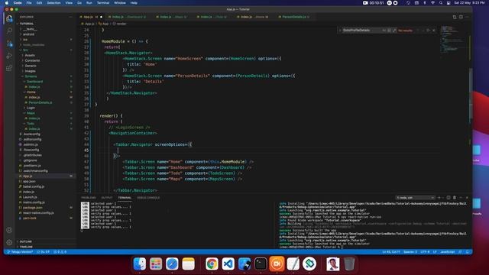Toggle Match Whole Word in find widget
The height and width of the screenshot is (275, 489).
[389, 31]
